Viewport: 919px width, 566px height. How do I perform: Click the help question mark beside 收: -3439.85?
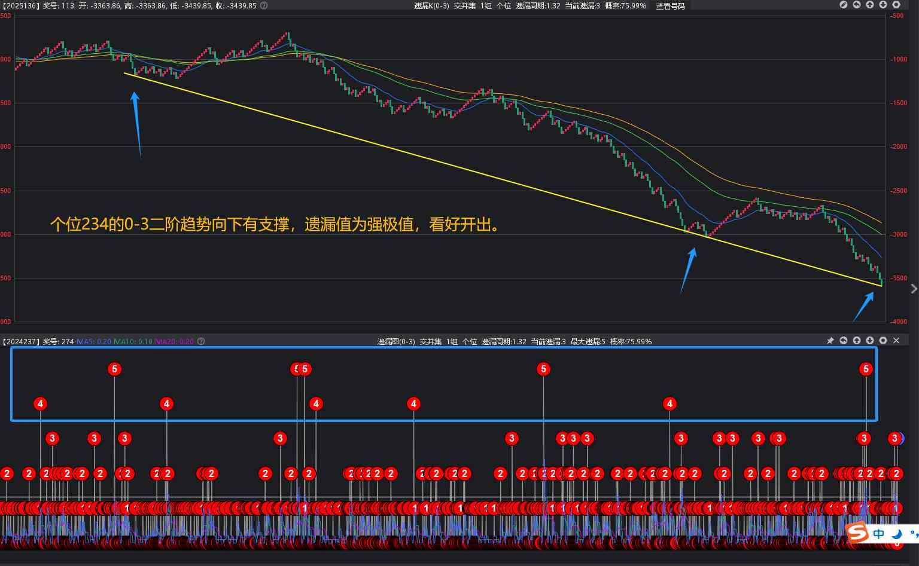264,5
